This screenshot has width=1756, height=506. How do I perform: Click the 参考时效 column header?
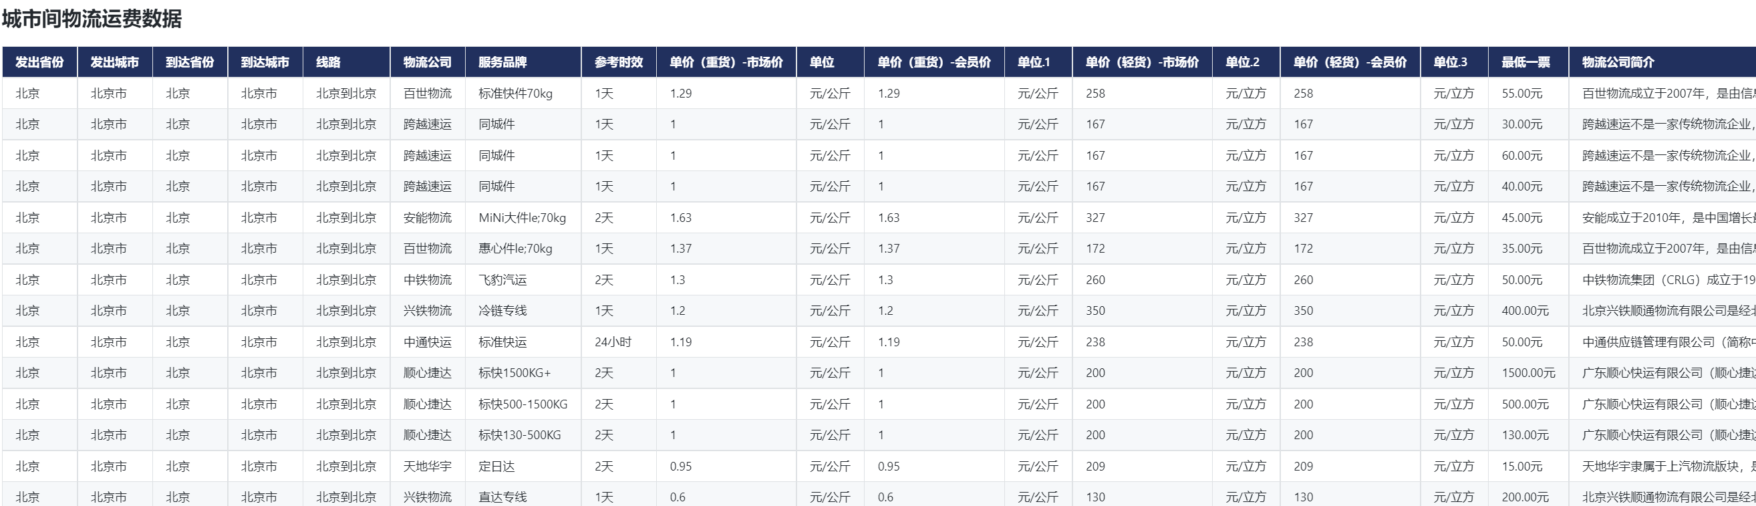coord(618,62)
